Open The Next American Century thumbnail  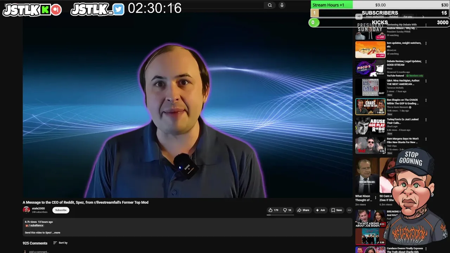click(370, 87)
